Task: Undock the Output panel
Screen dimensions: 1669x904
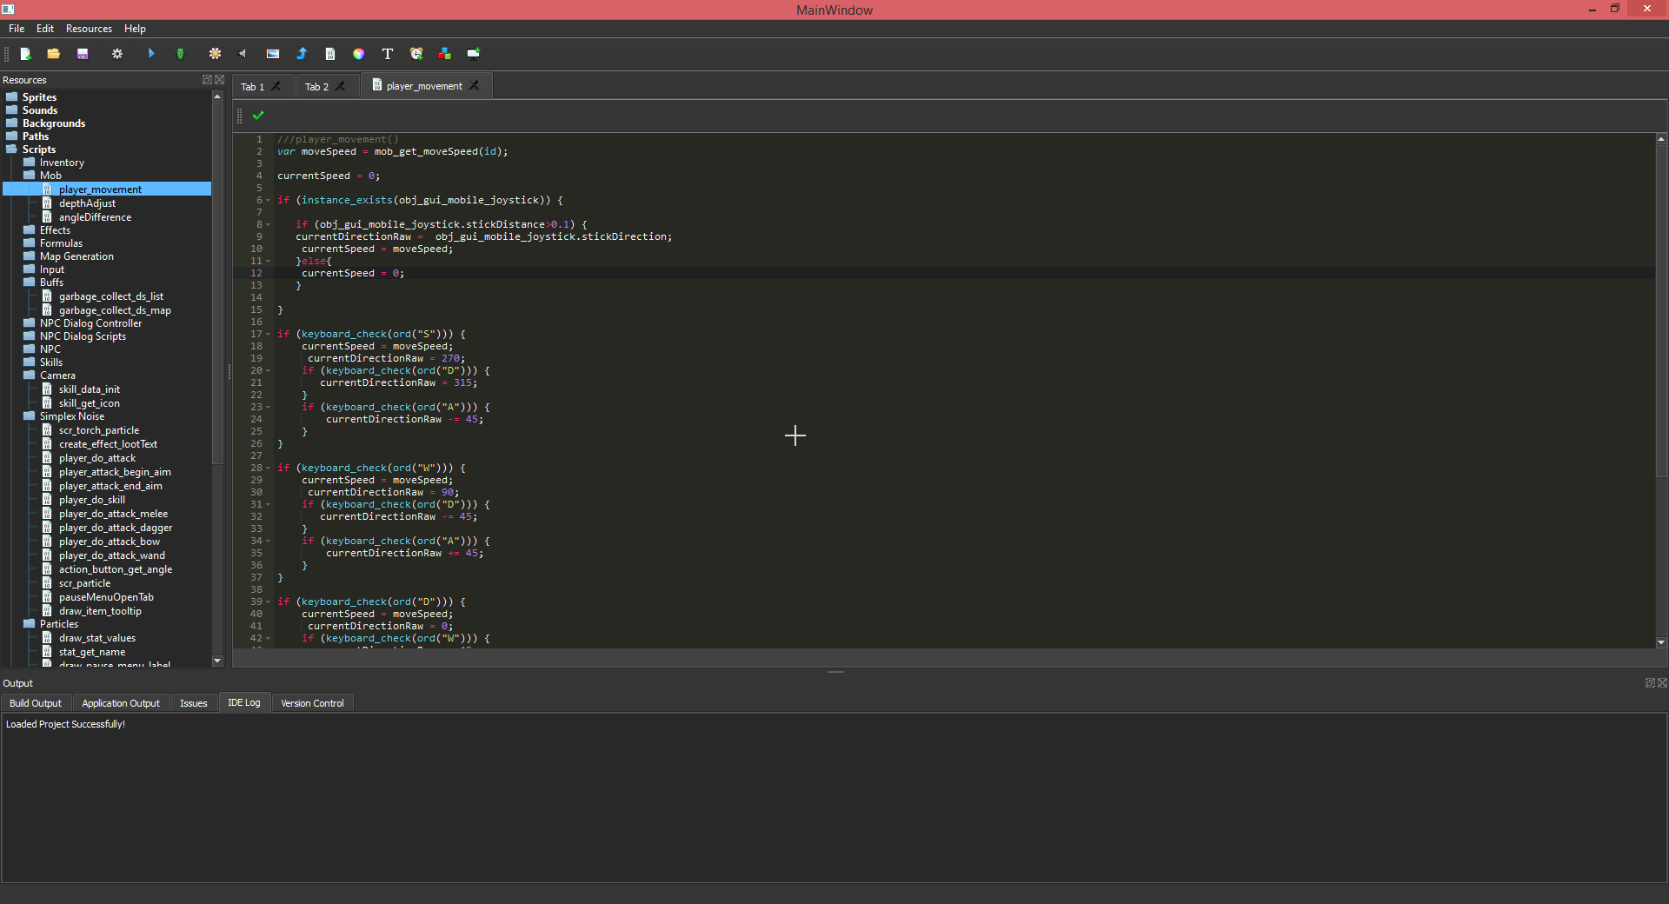Action: [1650, 682]
